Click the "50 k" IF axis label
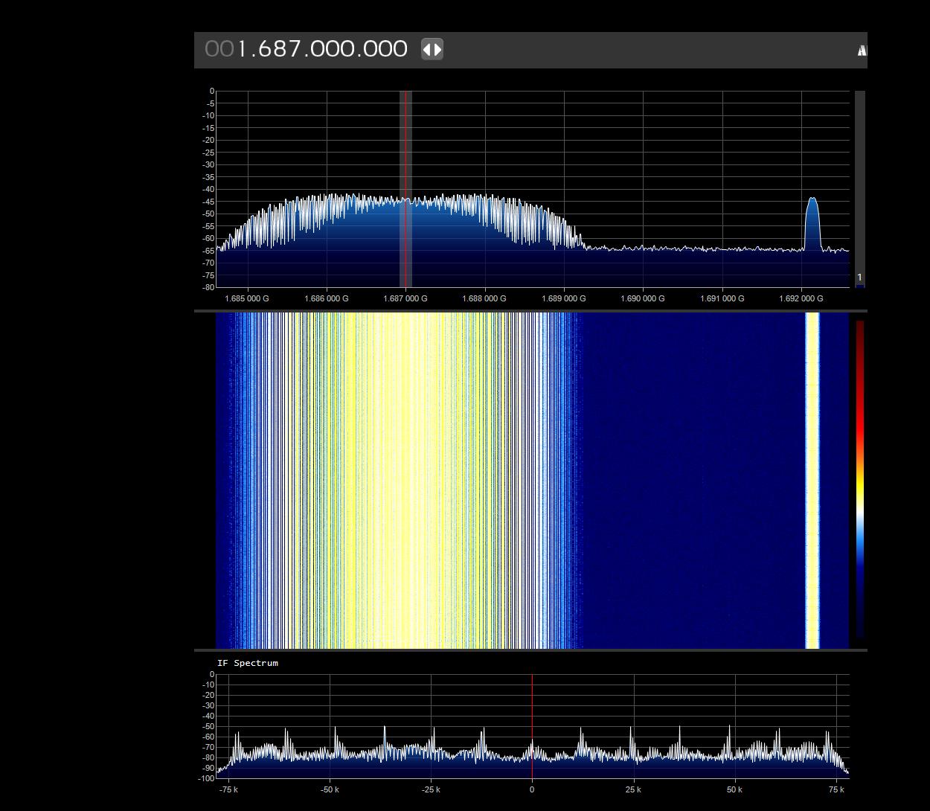 pyautogui.click(x=734, y=789)
